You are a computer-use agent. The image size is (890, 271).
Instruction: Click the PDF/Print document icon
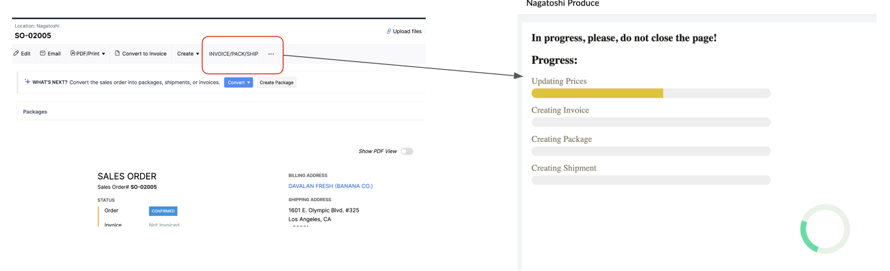(73, 53)
